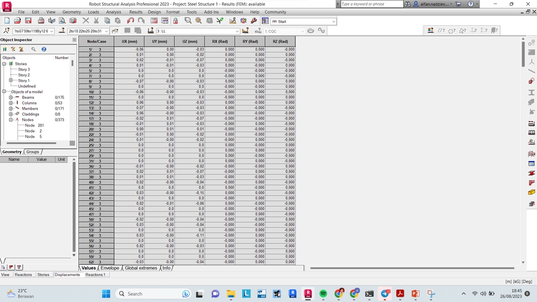Open load definition icon in right toolbar
The image size is (537, 302).
(531, 141)
